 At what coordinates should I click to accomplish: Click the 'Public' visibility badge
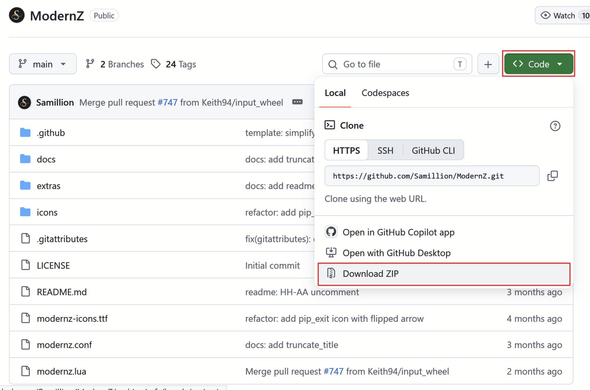pyautogui.click(x=104, y=16)
